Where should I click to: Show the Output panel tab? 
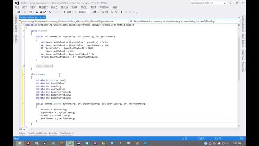[x=22, y=133]
